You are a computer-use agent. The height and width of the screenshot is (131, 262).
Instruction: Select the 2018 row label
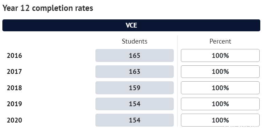(x=14, y=88)
